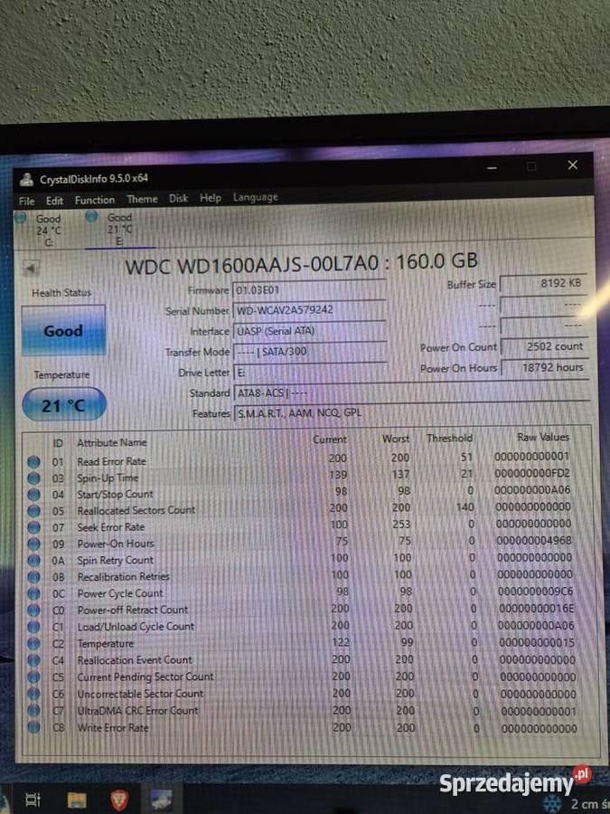Click the Drive Letter field
This screenshot has height=814, width=610.
coord(310,372)
